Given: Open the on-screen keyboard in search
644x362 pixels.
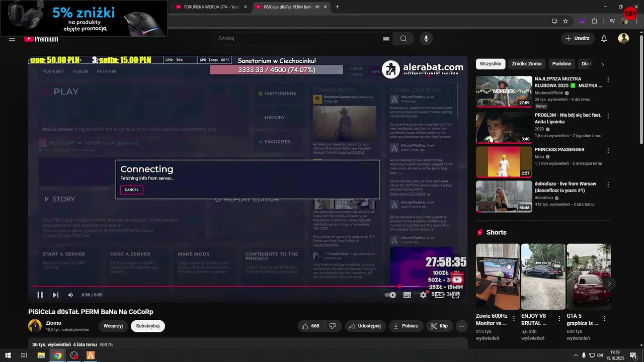Looking at the screenshot, I should [x=386, y=39].
